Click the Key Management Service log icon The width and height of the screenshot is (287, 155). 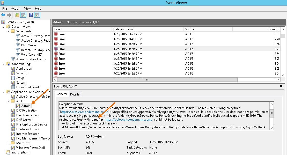coord(13,138)
